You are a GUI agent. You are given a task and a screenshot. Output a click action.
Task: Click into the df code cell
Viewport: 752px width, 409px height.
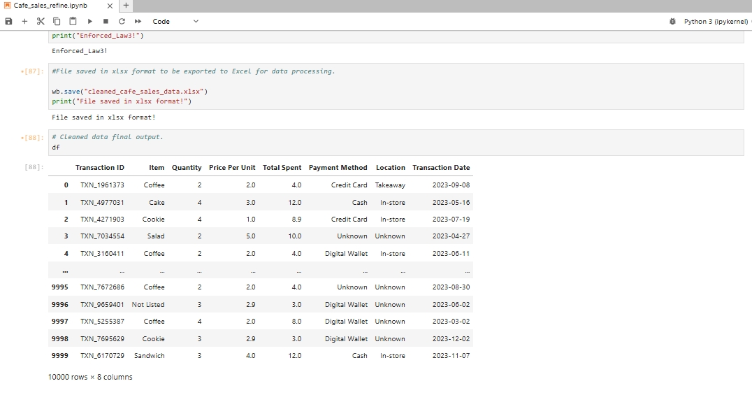[x=396, y=142]
